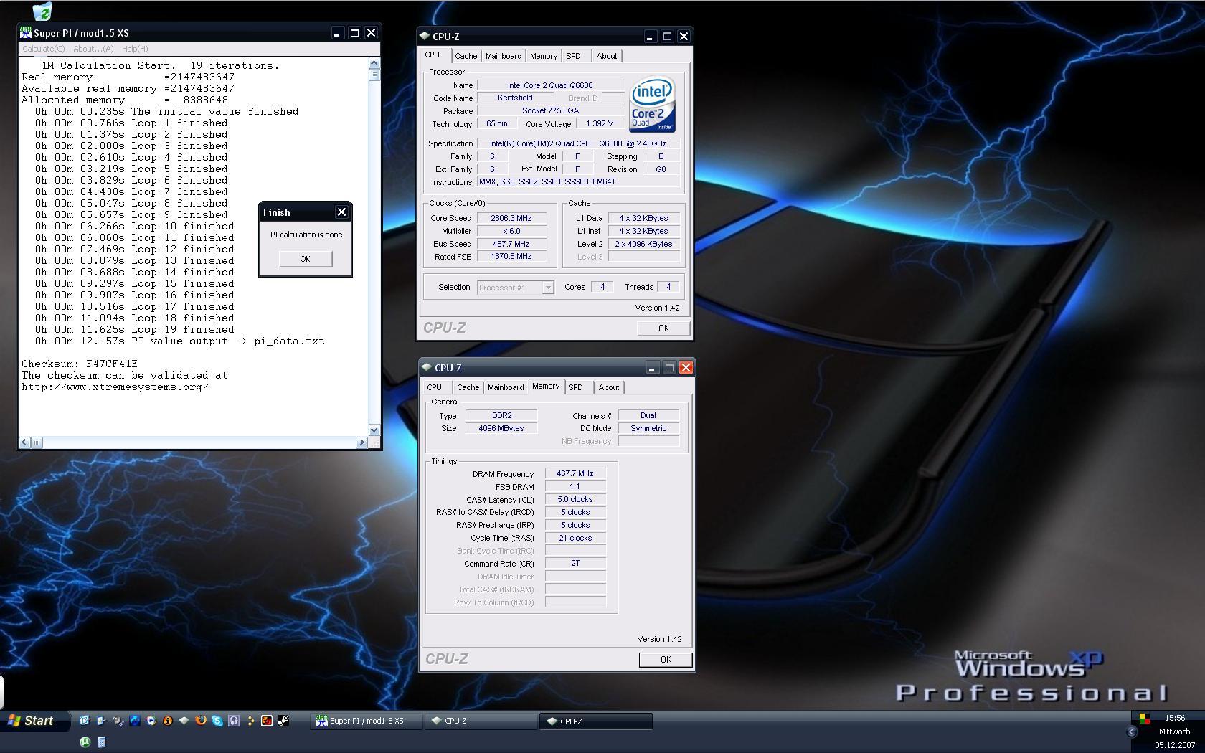Activate the highlighted second CPU-Z taskbar button
The width and height of the screenshot is (1205, 753).
(x=596, y=721)
